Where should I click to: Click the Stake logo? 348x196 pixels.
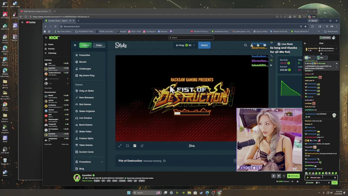click(121, 45)
